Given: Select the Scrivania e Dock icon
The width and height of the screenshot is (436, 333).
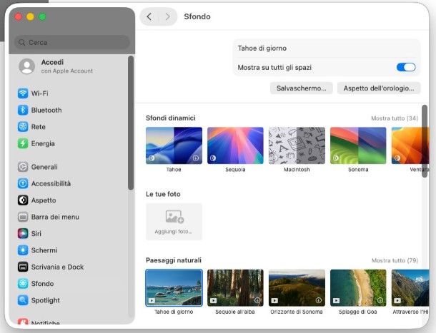Looking at the screenshot, I should pyautogui.click(x=23, y=267).
